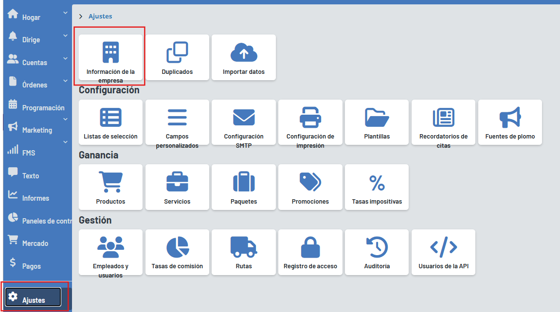This screenshot has height=312, width=560.
Task: Open Plantillas folder icon
Action: pyautogui.click(x=377, y=117)
